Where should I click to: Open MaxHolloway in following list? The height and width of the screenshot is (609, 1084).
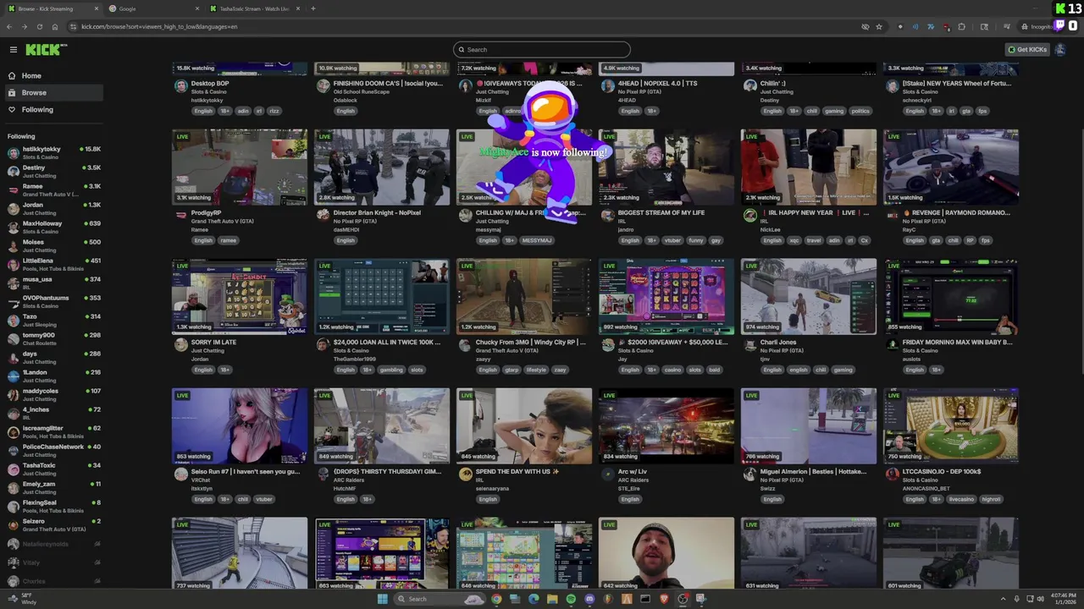(53, 228)
